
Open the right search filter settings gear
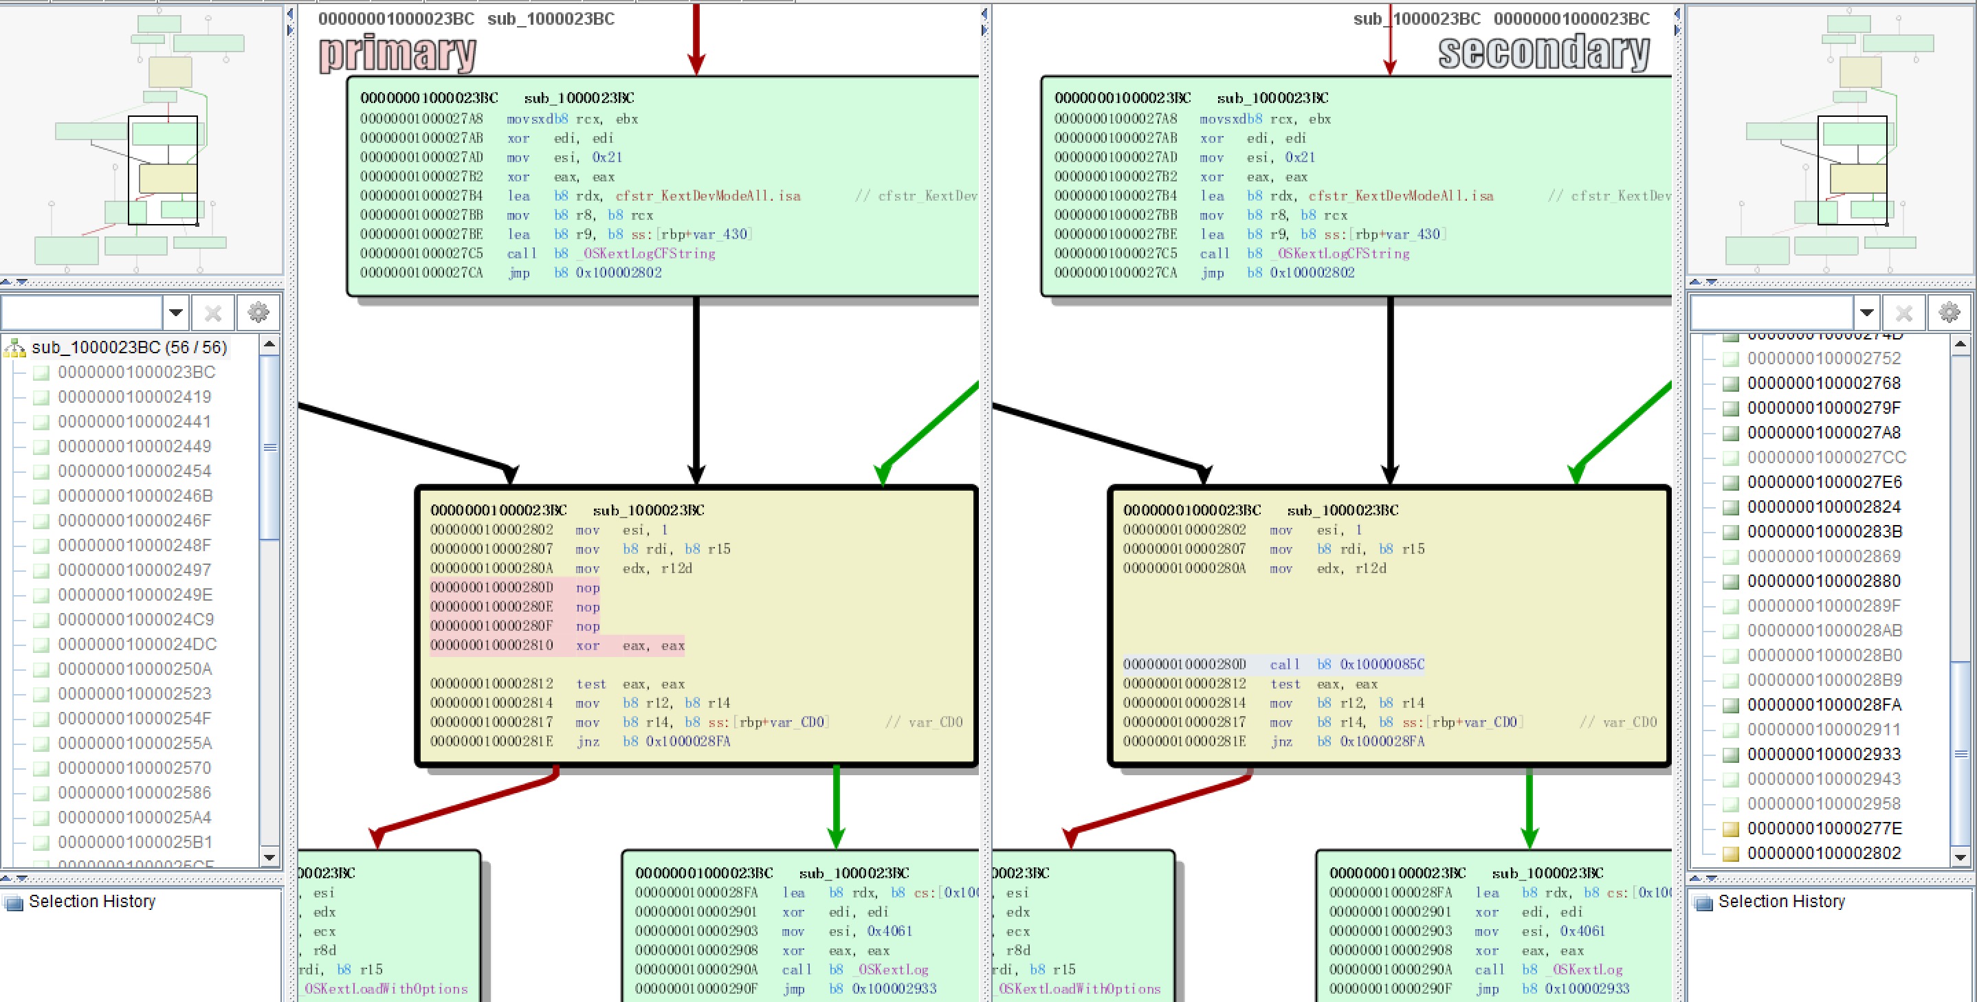1950,312
